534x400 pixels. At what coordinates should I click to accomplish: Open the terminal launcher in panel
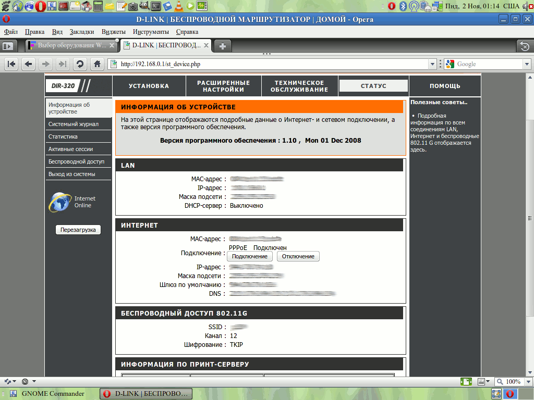pos(156,6)
